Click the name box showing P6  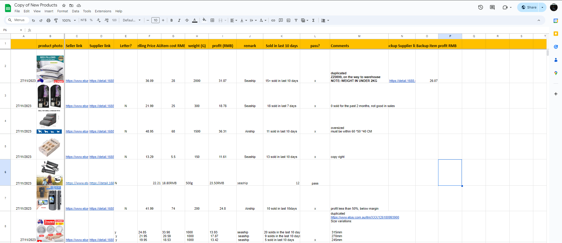pos(13,30)
